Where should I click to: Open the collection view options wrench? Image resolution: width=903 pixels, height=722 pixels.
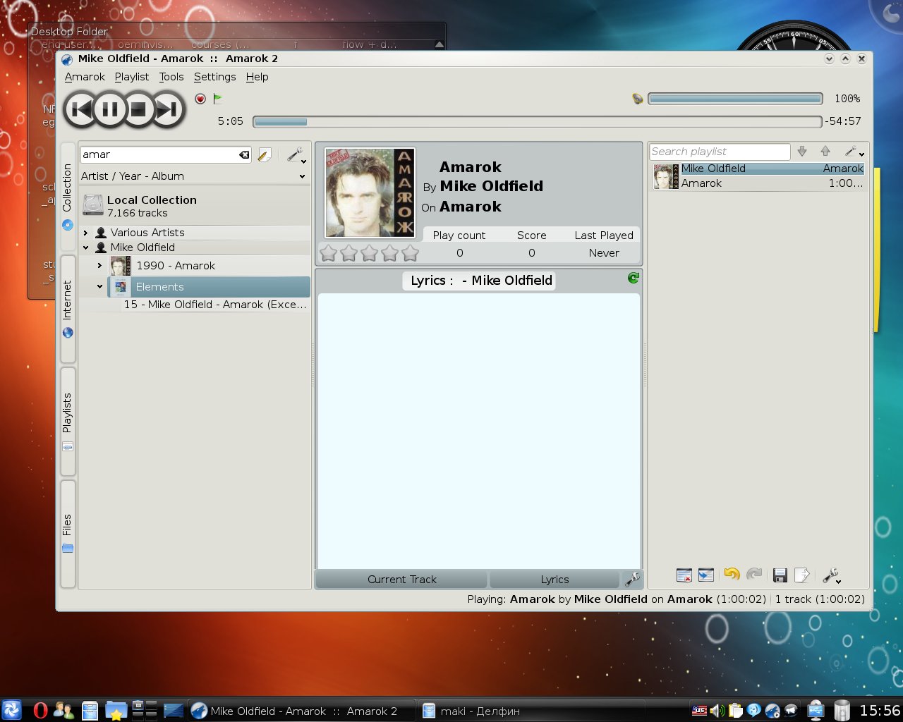click(x=296, y=155)
